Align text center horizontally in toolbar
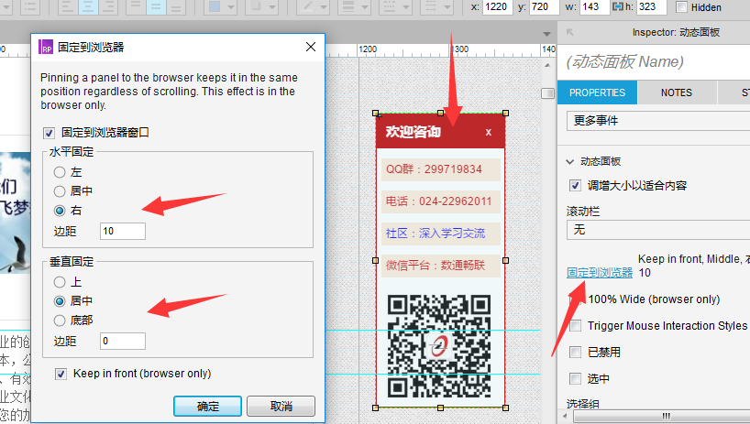750x424 pixels. 89,6
